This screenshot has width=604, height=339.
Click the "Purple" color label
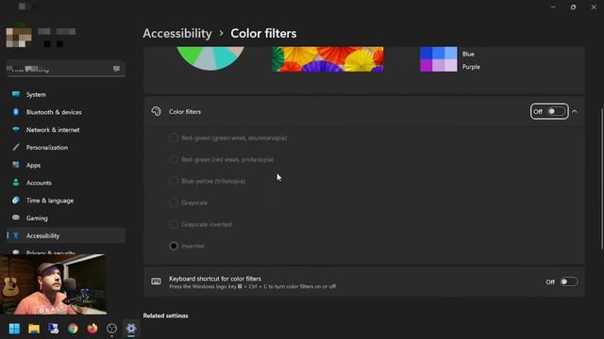pyautogui.click(x=471, y=67)
